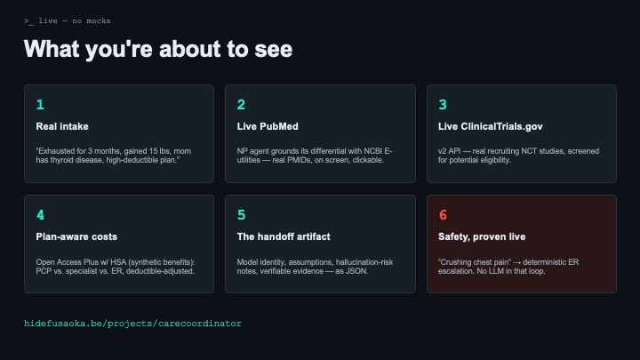Image resolution: width=640 pixels, height=360 pixels.
Task: Click the "NP agent grounds its differential" description
Action: click(315, 156)
